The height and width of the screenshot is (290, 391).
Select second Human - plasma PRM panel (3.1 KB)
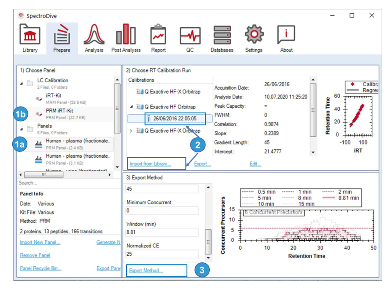[x=72, y=159]
